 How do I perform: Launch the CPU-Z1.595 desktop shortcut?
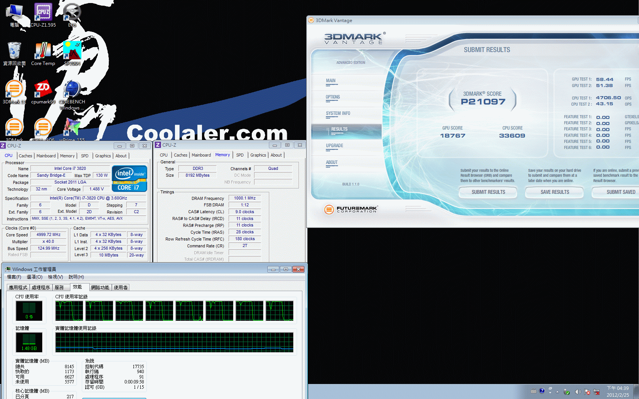coord(43,15)
